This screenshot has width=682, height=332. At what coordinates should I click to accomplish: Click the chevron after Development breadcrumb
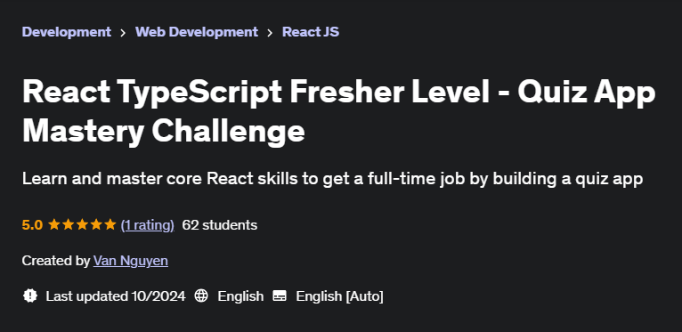[x=123, y=33]
